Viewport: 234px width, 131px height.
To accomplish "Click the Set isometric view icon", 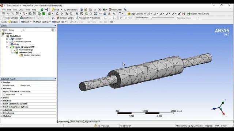I will pos(95,14).
